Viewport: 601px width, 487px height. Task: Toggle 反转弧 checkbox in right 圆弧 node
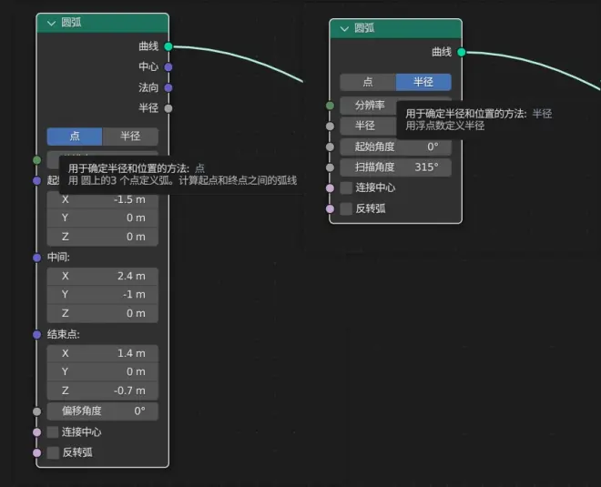click(346, 208)
